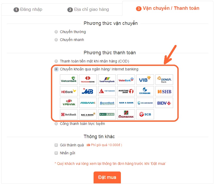Screen dimensions: 215x185
Task: Pick the TienPhongBank logo
Action: 107,80
